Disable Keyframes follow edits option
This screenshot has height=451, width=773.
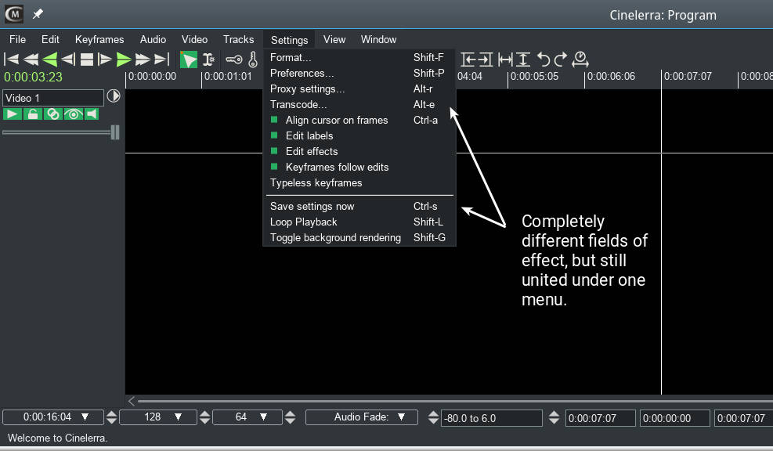pyautogui.click(x=337, y=167)
